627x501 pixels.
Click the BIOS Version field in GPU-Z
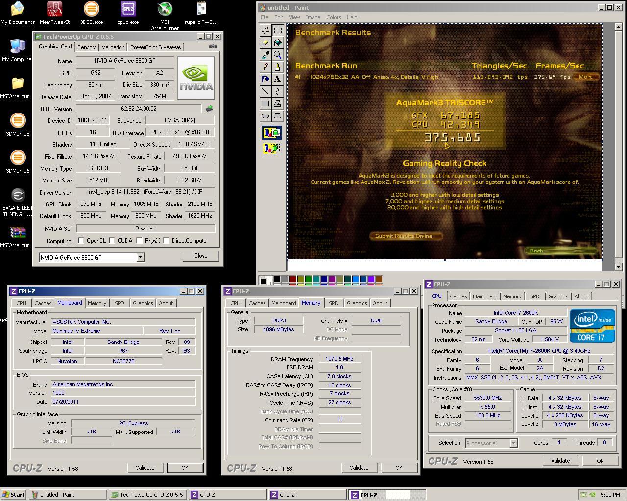pos(139,109)
